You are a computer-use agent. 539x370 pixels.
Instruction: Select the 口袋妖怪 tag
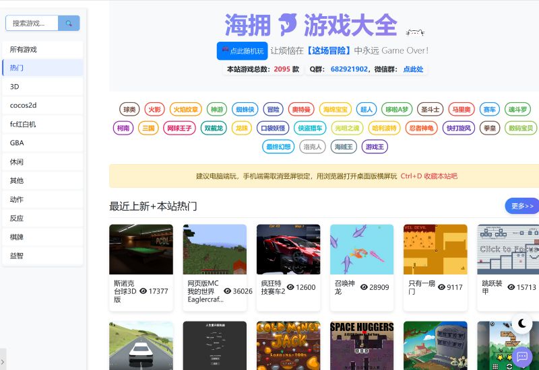point(273,128)
